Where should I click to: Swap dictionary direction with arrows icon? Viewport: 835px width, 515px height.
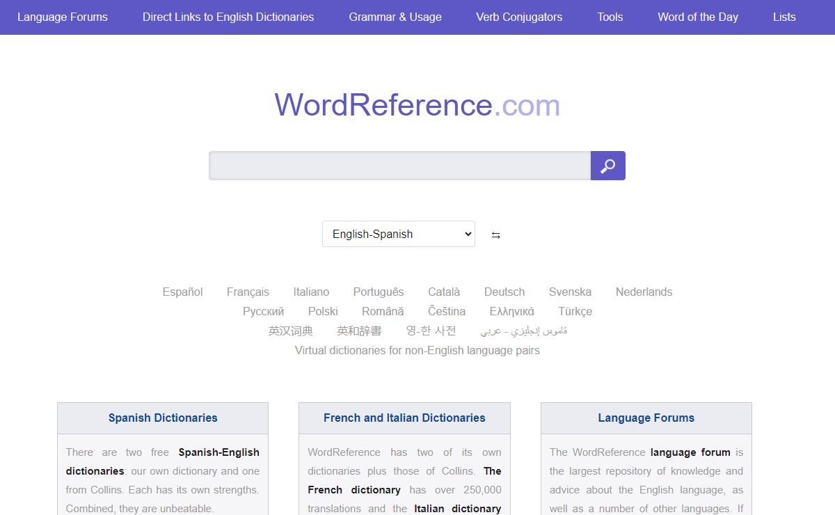[496, 235]
